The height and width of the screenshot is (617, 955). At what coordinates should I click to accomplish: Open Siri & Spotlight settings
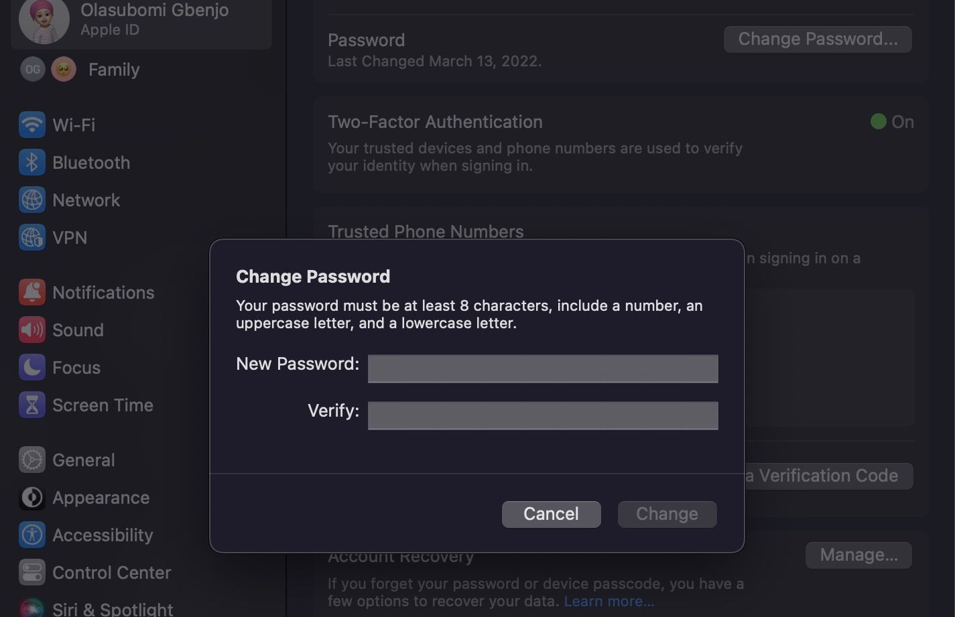click(113, 608)
